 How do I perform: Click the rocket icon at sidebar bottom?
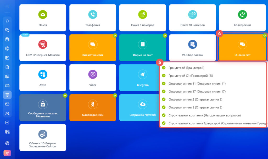(7, 153)
